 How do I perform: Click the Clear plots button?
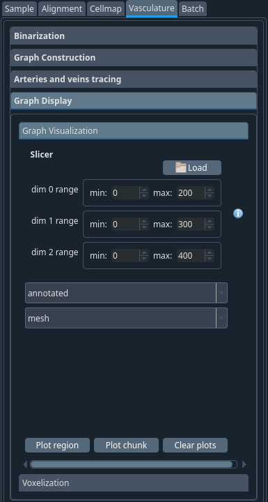195,446
